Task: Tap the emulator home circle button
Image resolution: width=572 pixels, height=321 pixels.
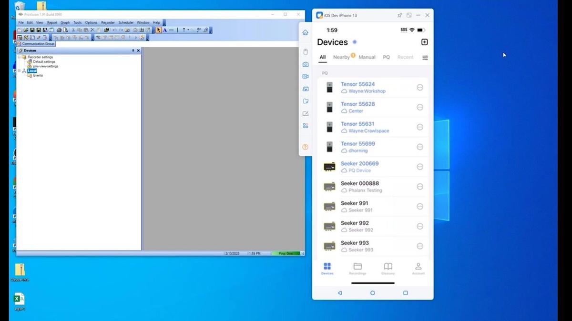Action: 373,293
